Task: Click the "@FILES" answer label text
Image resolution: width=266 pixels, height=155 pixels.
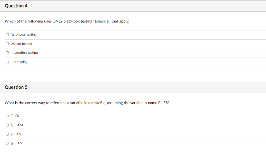Action: click(x=16, y=143)
